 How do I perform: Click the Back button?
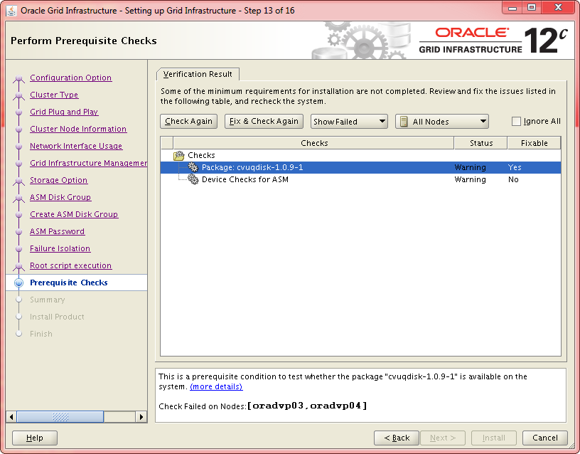coord(396,438)
